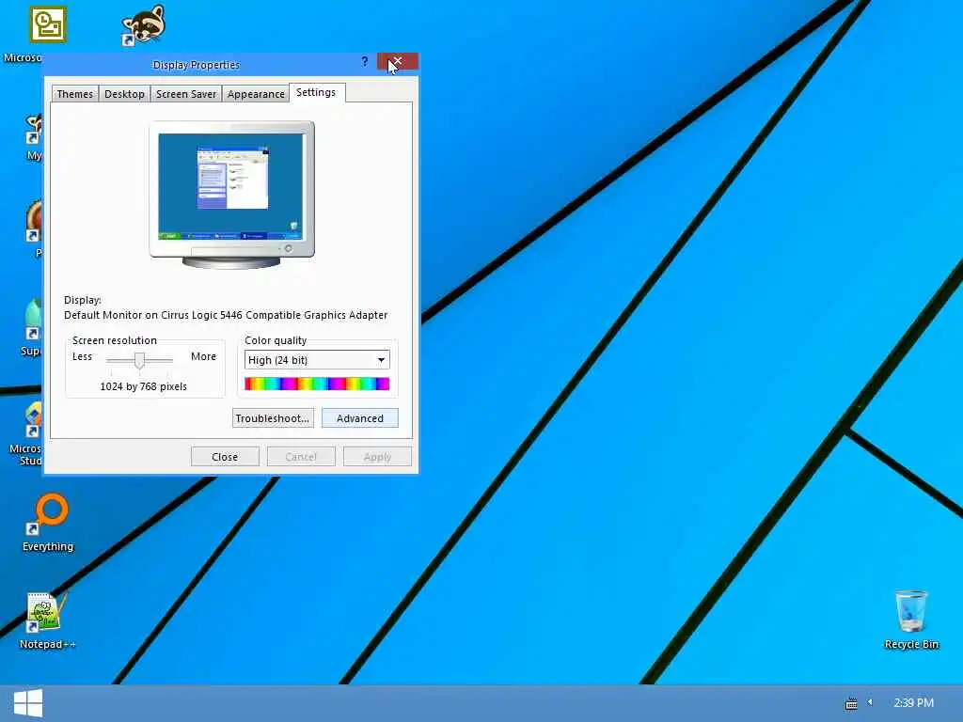Click the Troubleshoot... button
The height and width of the screenshot is (722, 963).
tap(273, 418)
